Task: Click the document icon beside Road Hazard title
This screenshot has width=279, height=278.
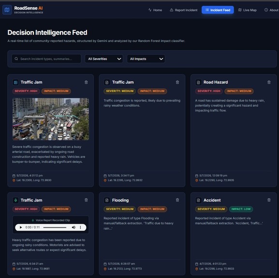Action: coord(198,82)
